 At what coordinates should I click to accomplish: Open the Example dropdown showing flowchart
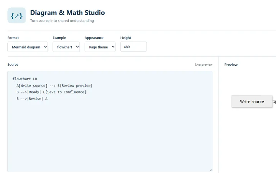(x=66, y=47)
